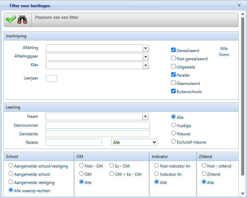The width and height of the screenshot is (247, 198).
Task: Open the Relatie Alle select box
Action: pyautogui.click(x=134, y=142)
